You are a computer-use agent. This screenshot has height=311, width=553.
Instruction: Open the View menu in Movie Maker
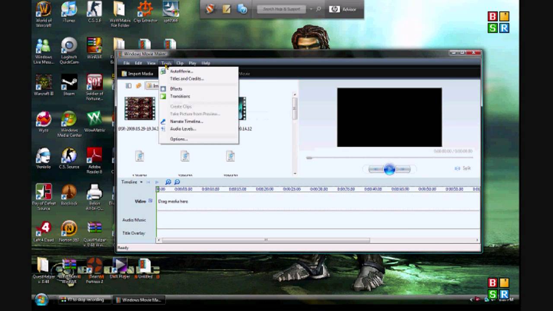coord(151,63)
